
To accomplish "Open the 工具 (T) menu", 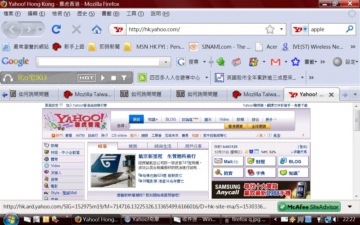I will pyautogui.click(x=135, y=13).
